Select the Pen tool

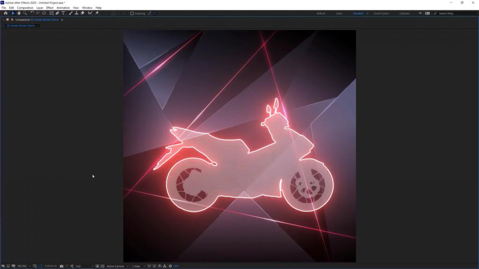tap(58, 13)
